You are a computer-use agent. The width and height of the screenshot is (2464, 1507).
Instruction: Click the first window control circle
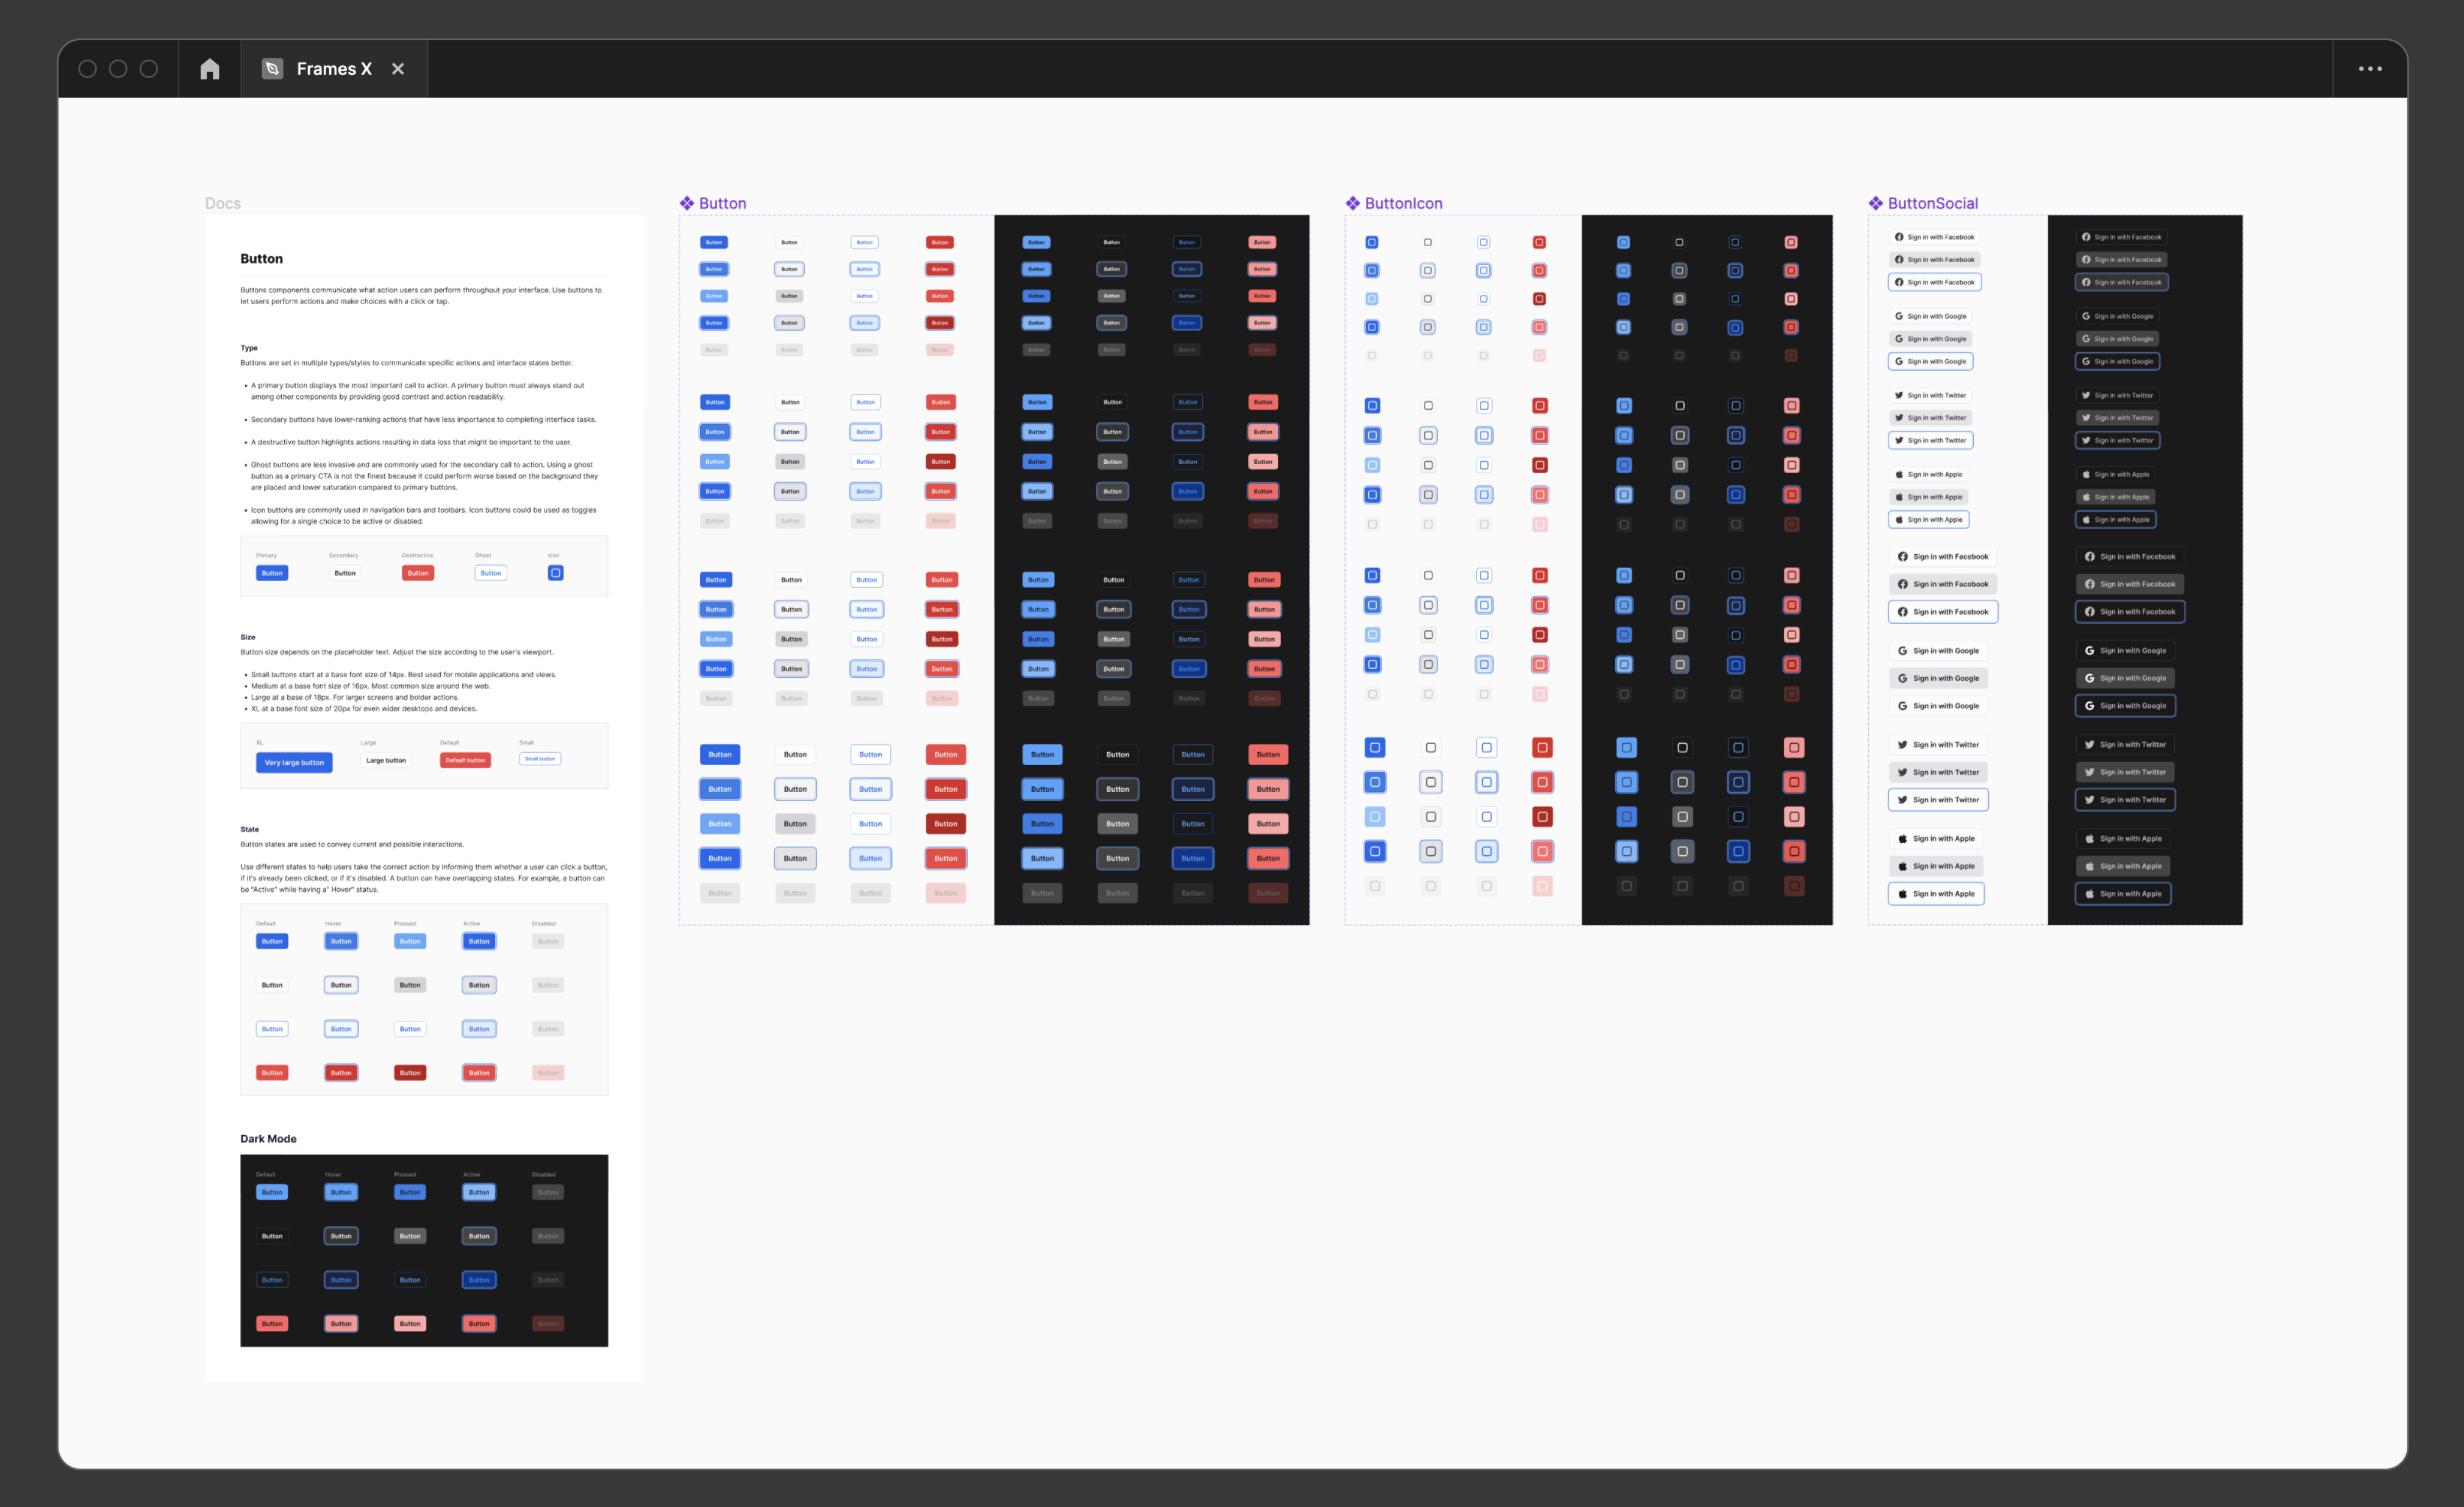(88, 69)
